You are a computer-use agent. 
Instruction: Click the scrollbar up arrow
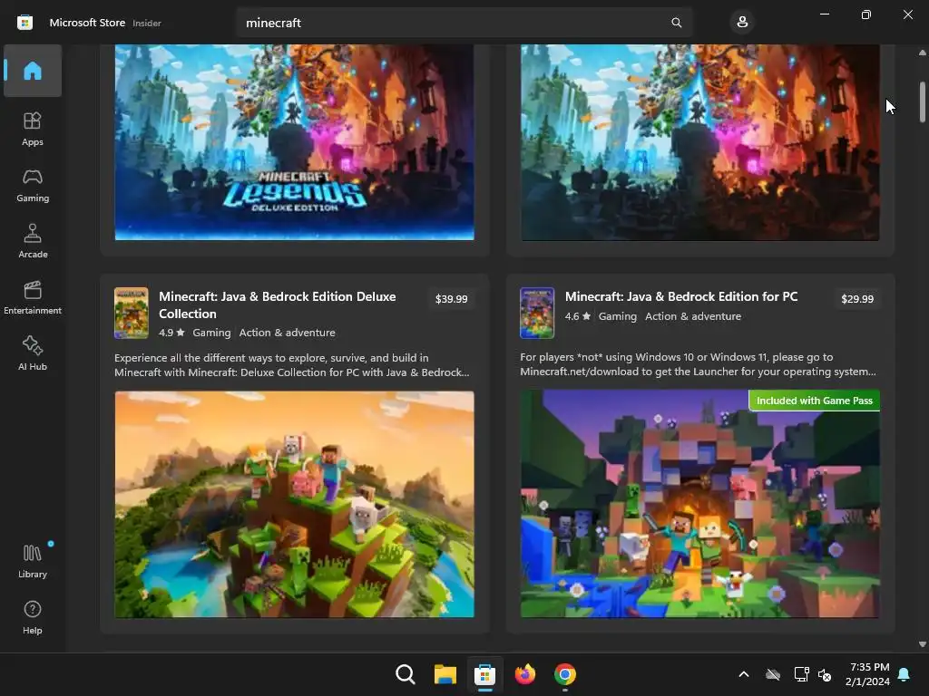[922, 53]
